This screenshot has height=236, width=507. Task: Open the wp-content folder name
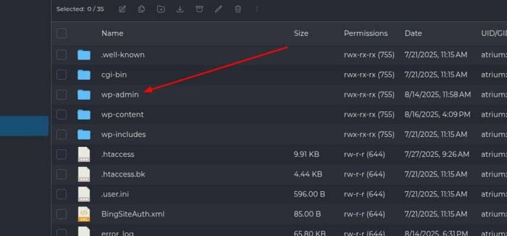pos(123,114)
